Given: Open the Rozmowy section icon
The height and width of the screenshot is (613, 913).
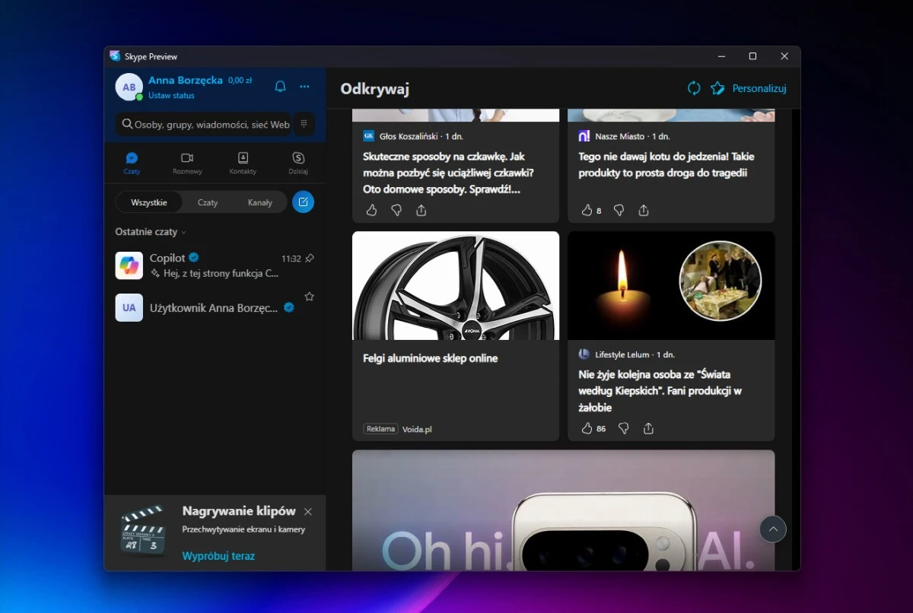Looking at the screenshot, I should [x=188, y=162].
